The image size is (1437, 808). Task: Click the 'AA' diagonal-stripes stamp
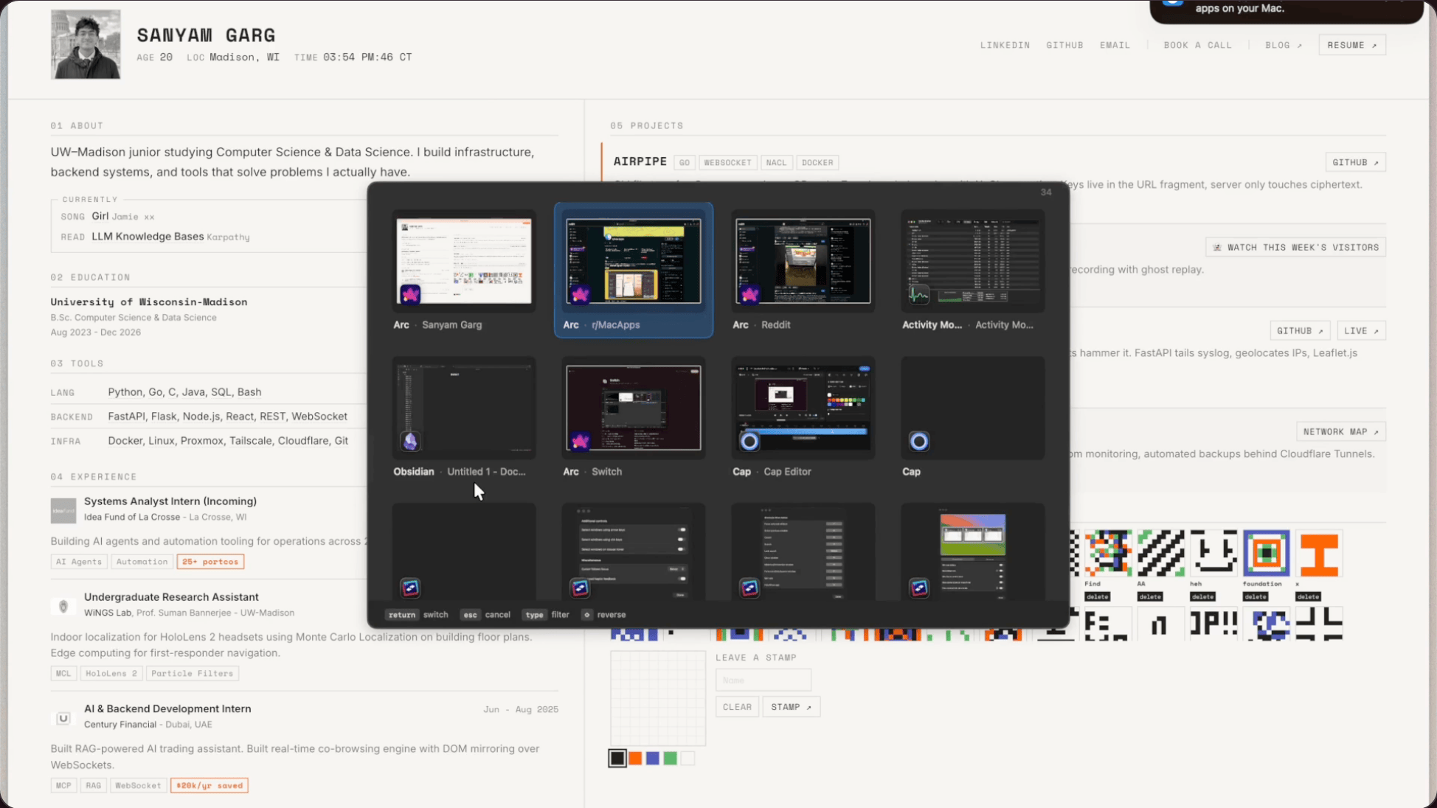click(1161, 553)
